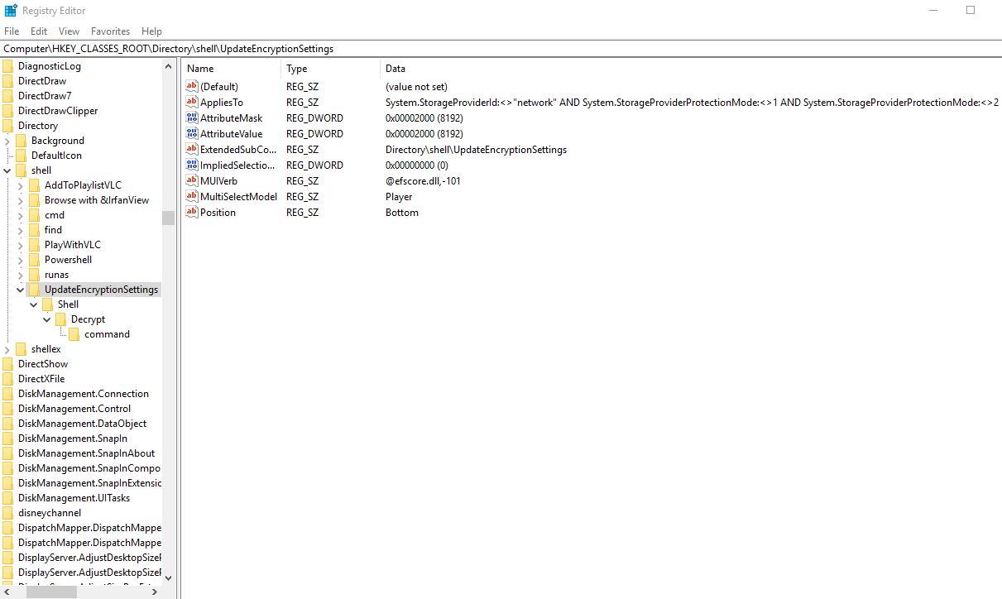1002x599 pixels.
Task: Select the MUIVerb string value icon
Action: pos(193,180)
